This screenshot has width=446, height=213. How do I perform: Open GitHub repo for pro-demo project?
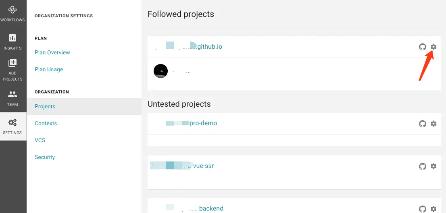coord(423,124)
